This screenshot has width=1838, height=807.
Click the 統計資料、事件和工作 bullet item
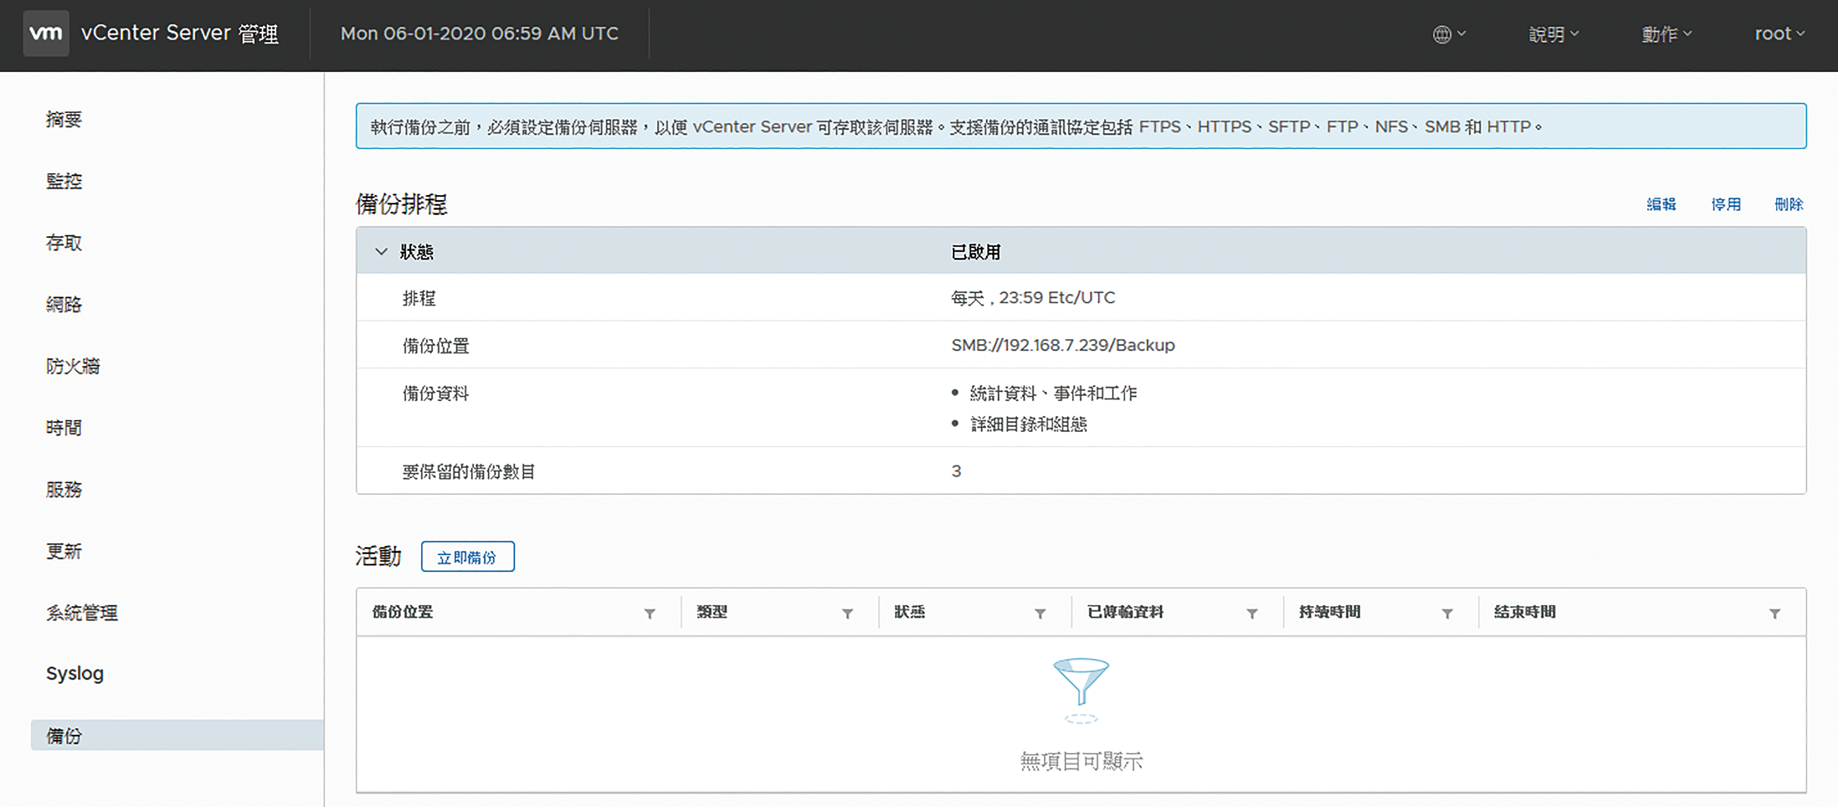[1053, 393]
